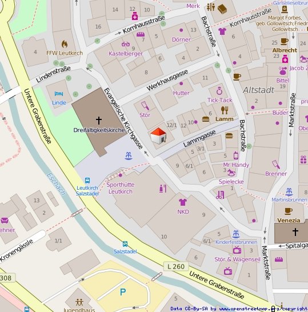
Task: Click the Sporthütte Leutkirch shop label
Action: click(121, 188)
